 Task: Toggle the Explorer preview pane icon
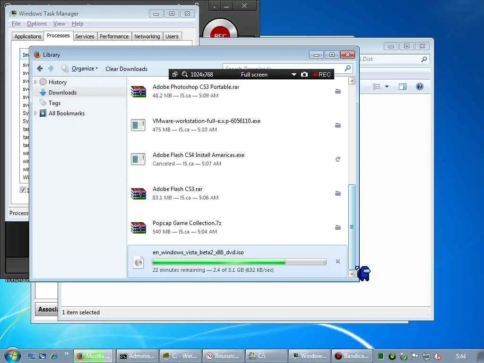pos(403,87)
